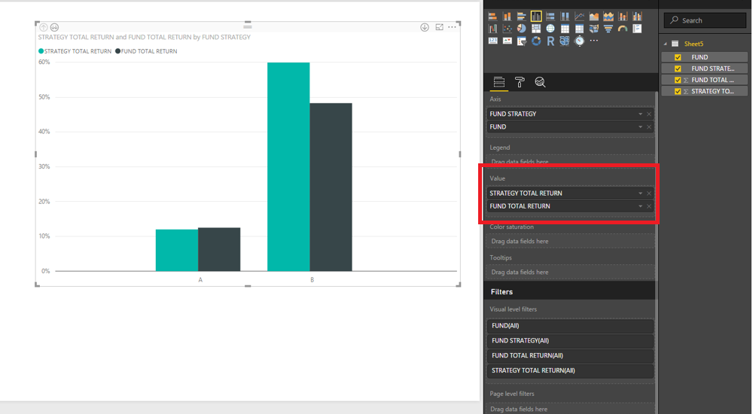Open FUND TOTAL RETURN value dropdown
This screenshot has height=414, width=753.
click(x=640, y=206)
